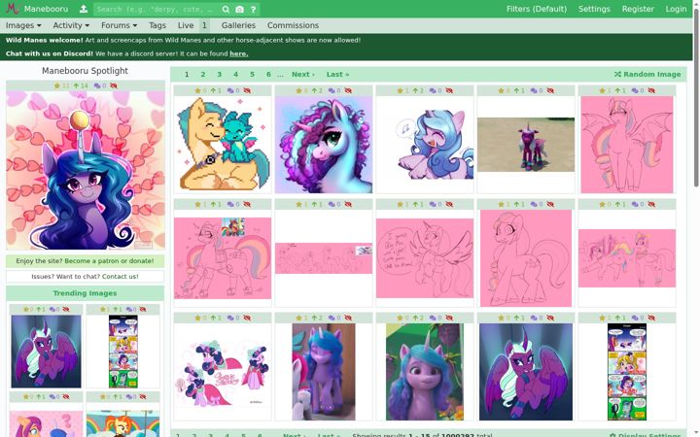Upvote the Izzy jungle 3D render image
The image size is (700, 437).
[416, 318]
